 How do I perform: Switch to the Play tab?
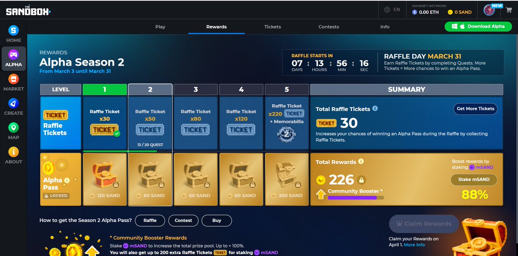click(x=160, y=27)
